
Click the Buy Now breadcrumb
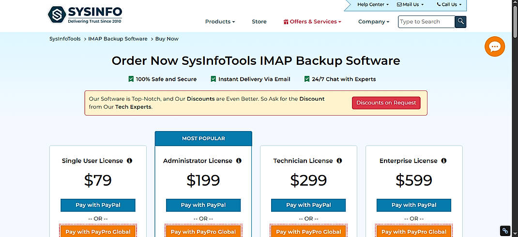167,39
